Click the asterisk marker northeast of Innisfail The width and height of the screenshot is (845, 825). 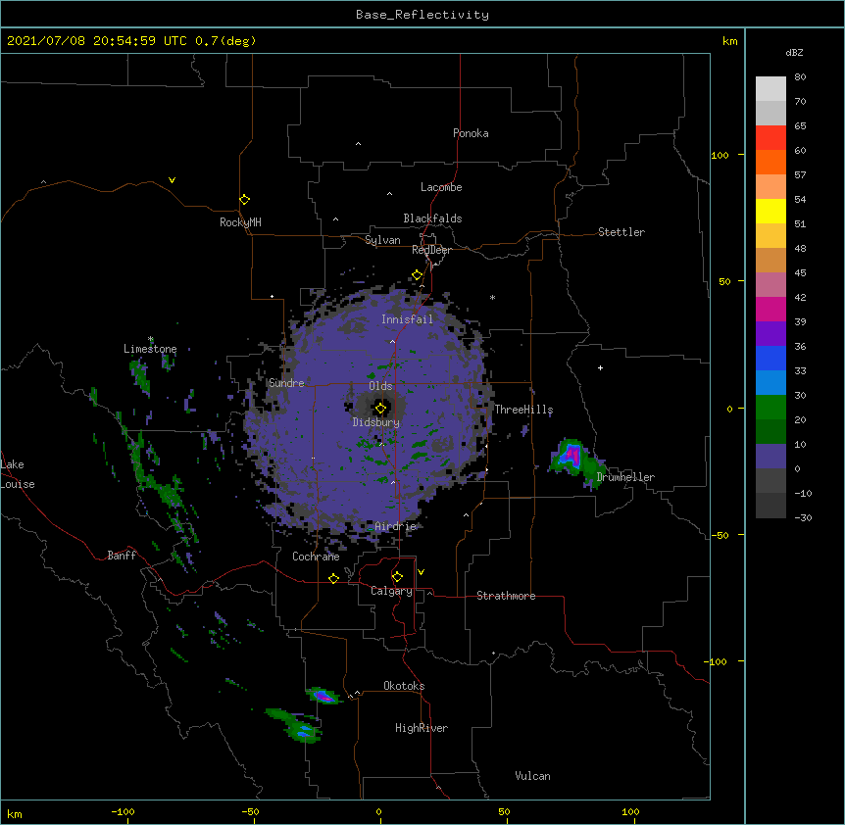(x=492, y=297)
